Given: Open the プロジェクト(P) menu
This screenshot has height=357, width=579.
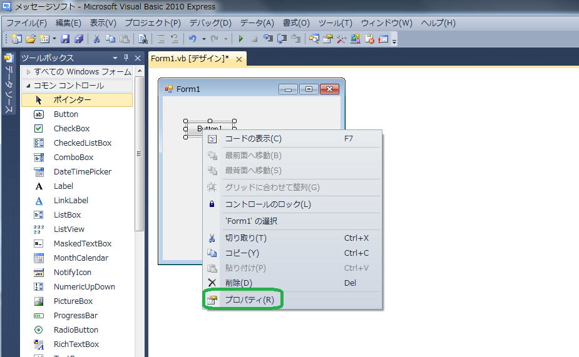Looking at the screenshot, I should coord(153,23).
